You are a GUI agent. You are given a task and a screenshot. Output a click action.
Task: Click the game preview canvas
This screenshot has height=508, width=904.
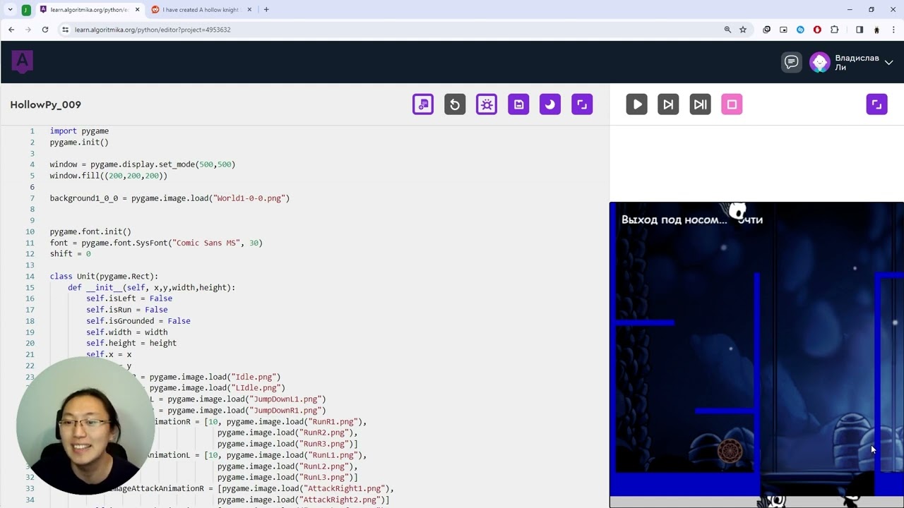756,355
